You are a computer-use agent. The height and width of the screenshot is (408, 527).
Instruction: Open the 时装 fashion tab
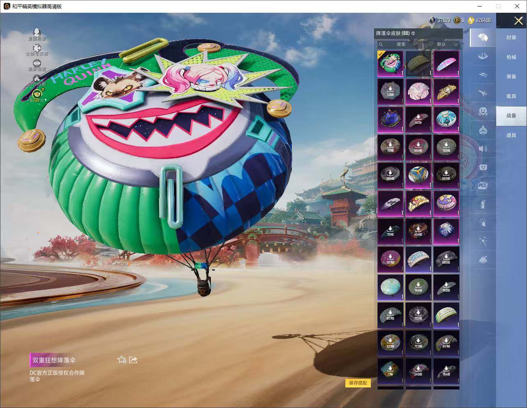[511, 37]
